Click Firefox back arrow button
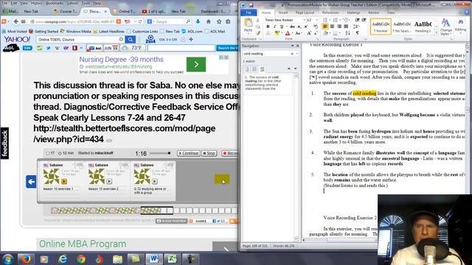 pyautogui.click(x=15, y=21)
